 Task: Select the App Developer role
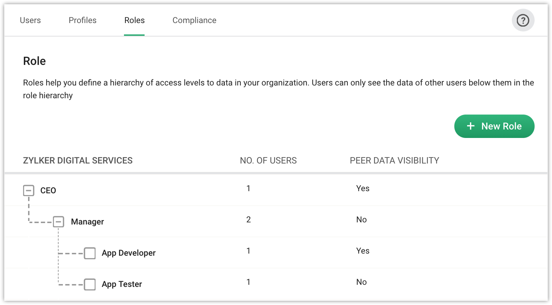(129, 253)
